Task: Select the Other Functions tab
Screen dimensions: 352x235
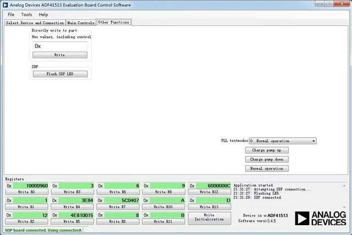Action: tap(114, 23)
